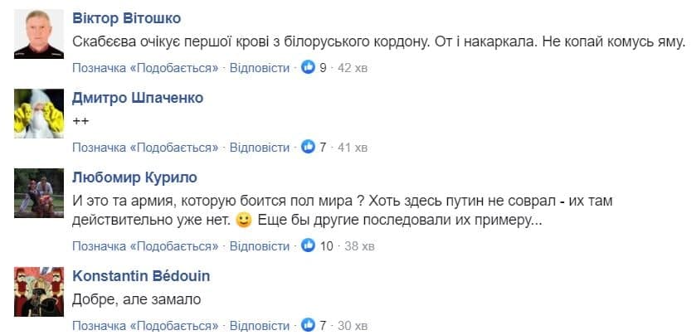Viewport: 696px width, 335px height.
Task: Like Дмитро Шпаченко's comment via «Подобається»
Action: (x=145, y=147)
